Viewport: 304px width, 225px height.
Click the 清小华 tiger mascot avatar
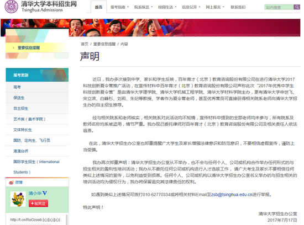pyautogui.click(x=18, y=199)
